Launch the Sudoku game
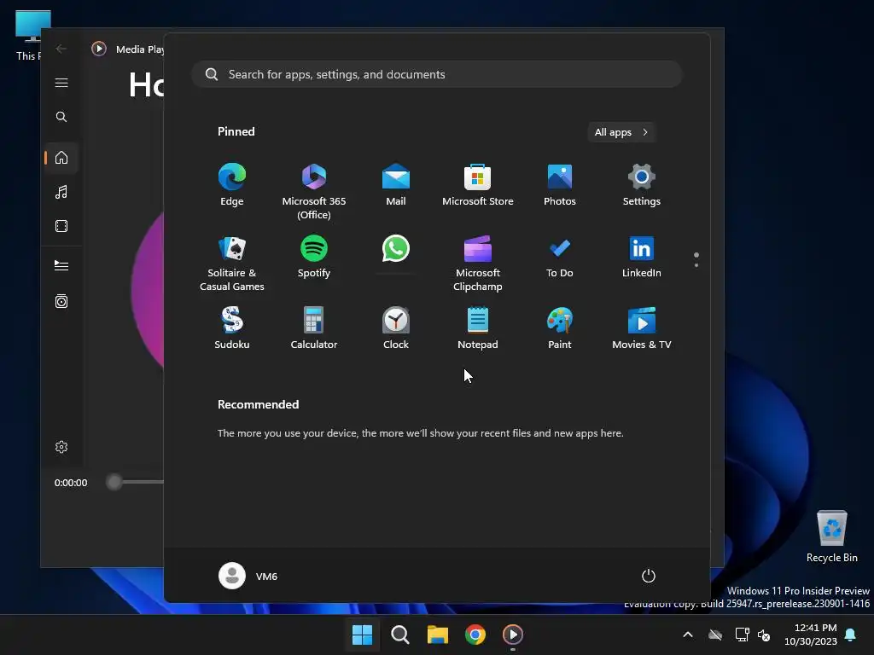The height and width of the screenshot is (655, 874). click(x=232, y=328)
